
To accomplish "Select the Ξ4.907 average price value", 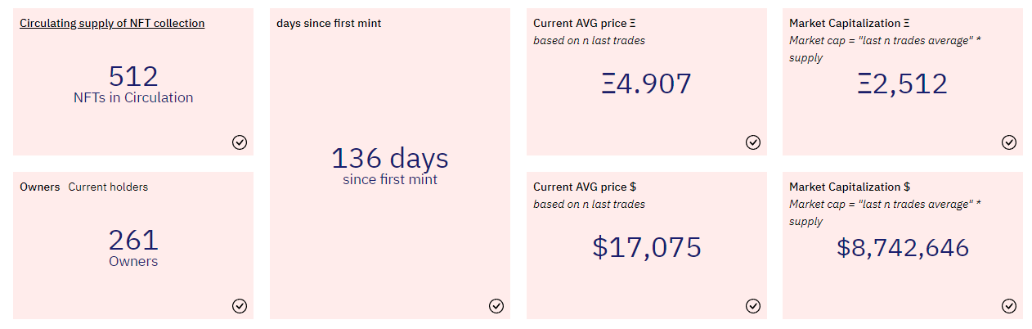I will click(646, 83).
